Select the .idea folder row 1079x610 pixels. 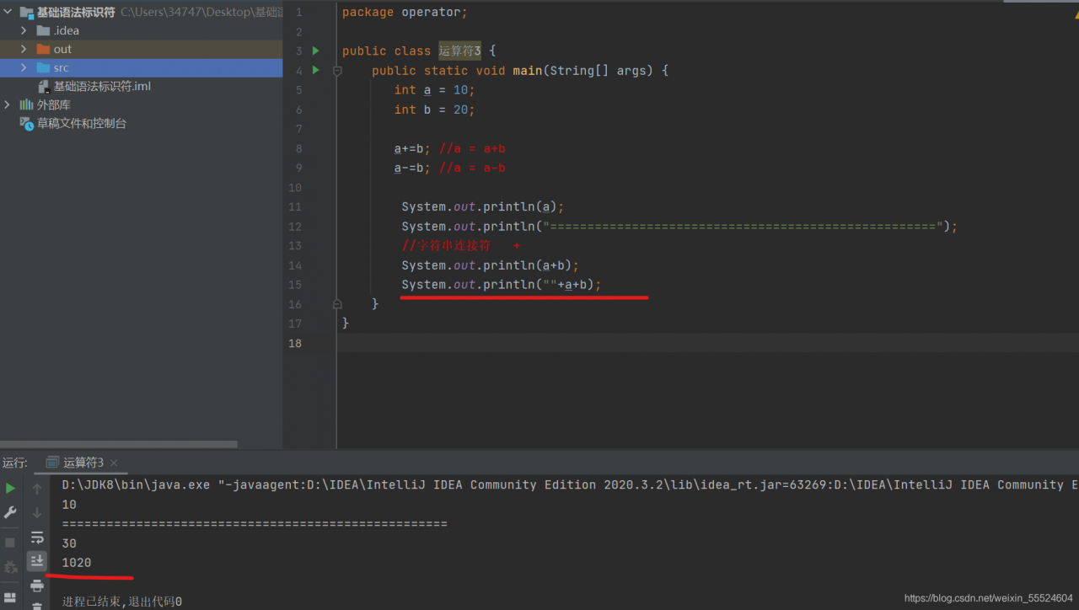(142, 30)
